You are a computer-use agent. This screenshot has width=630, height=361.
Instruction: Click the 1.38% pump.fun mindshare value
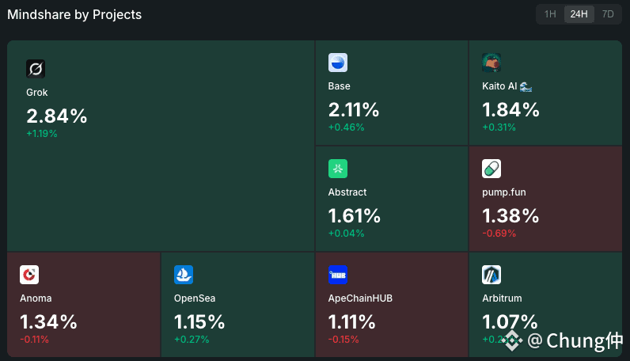click(510, 216)
